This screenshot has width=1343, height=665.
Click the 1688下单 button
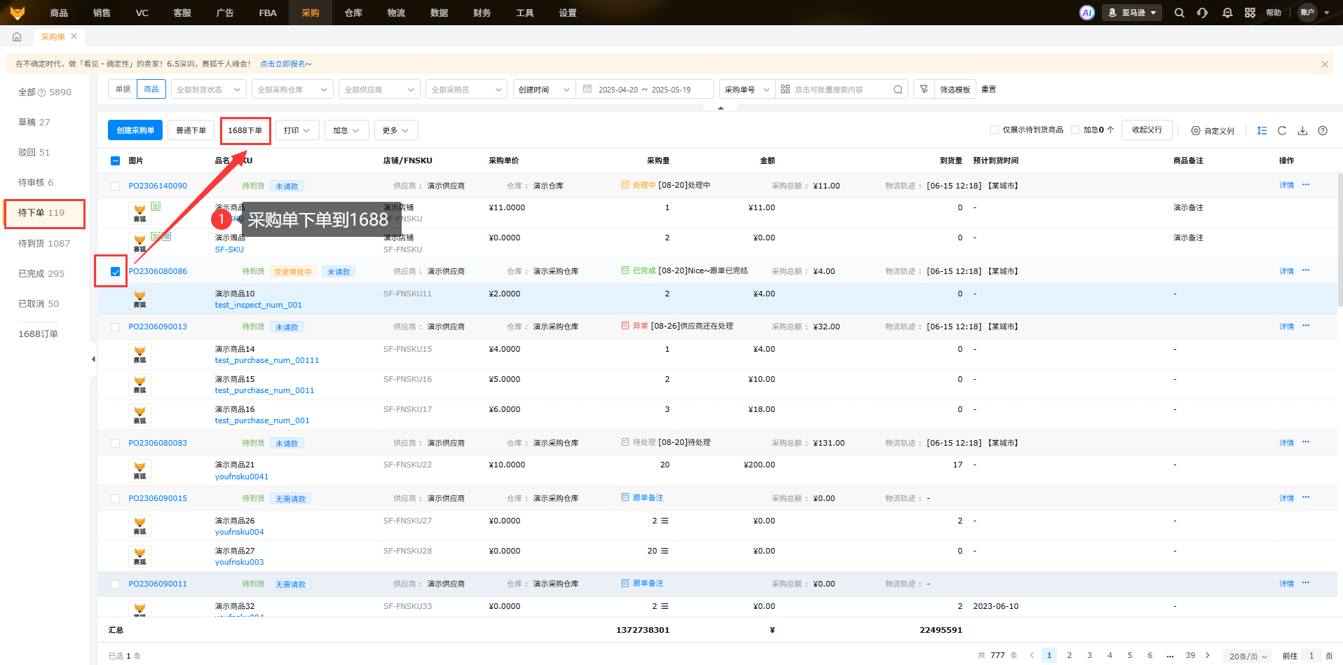245,130
